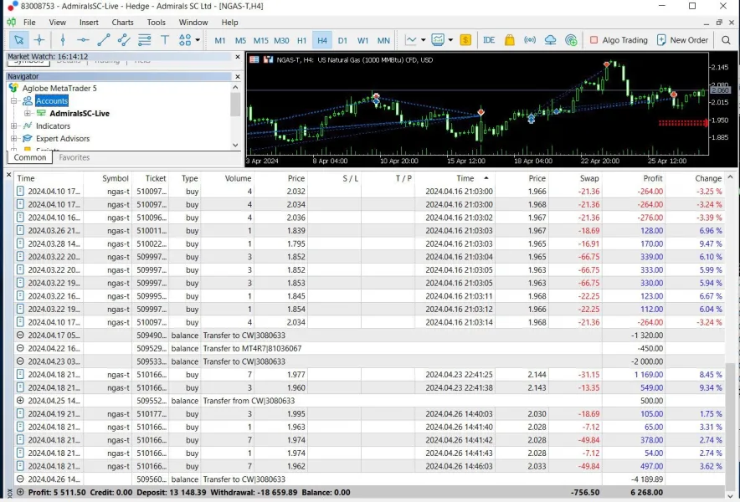Close the Navigator panel
The width and height of the screenshot is (740, 502).
coord(238,76)
